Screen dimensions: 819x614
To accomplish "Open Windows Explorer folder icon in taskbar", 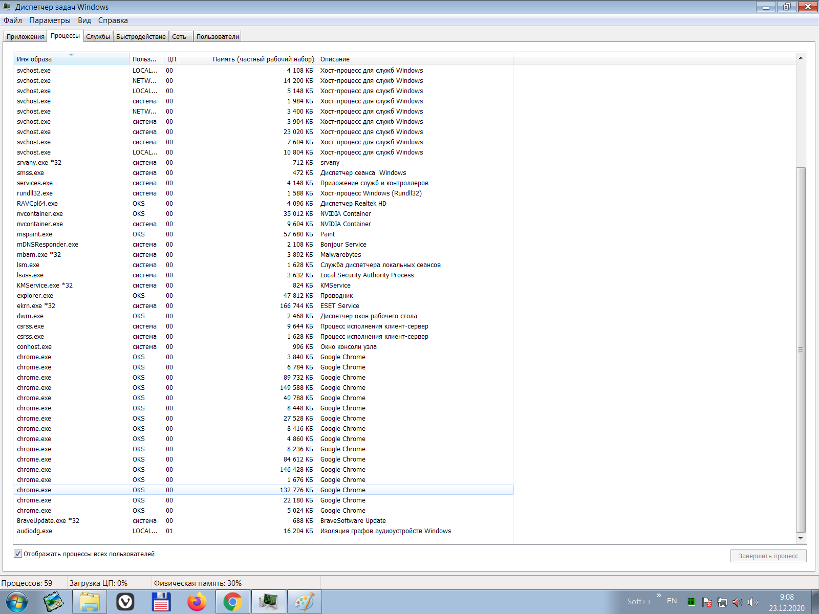I will click(90, 602).
